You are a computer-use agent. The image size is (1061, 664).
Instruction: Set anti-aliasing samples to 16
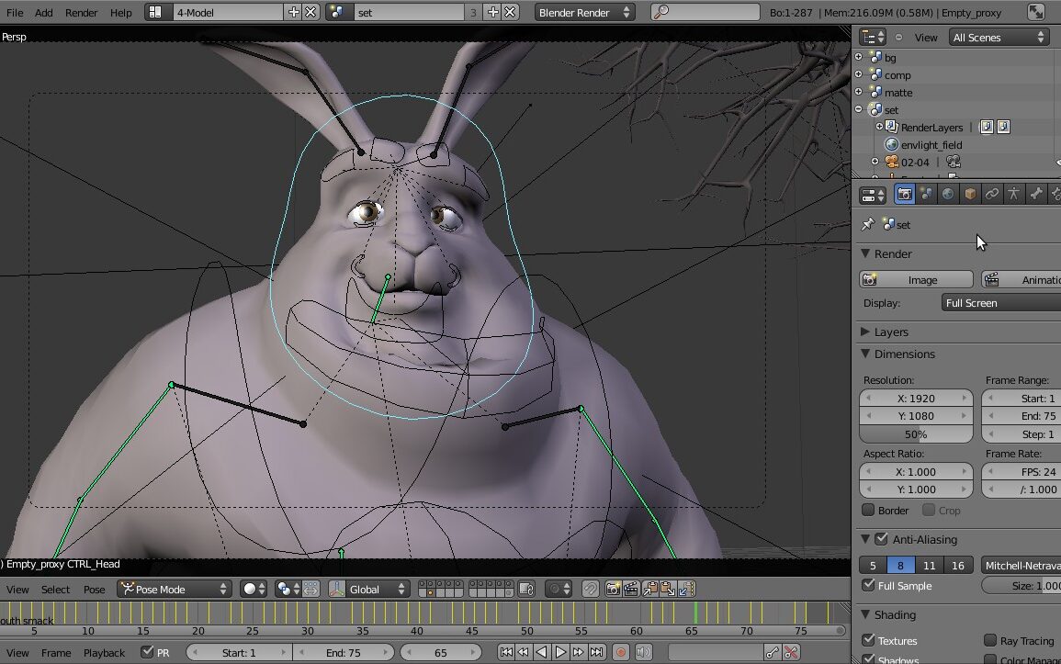coord(958,566)
